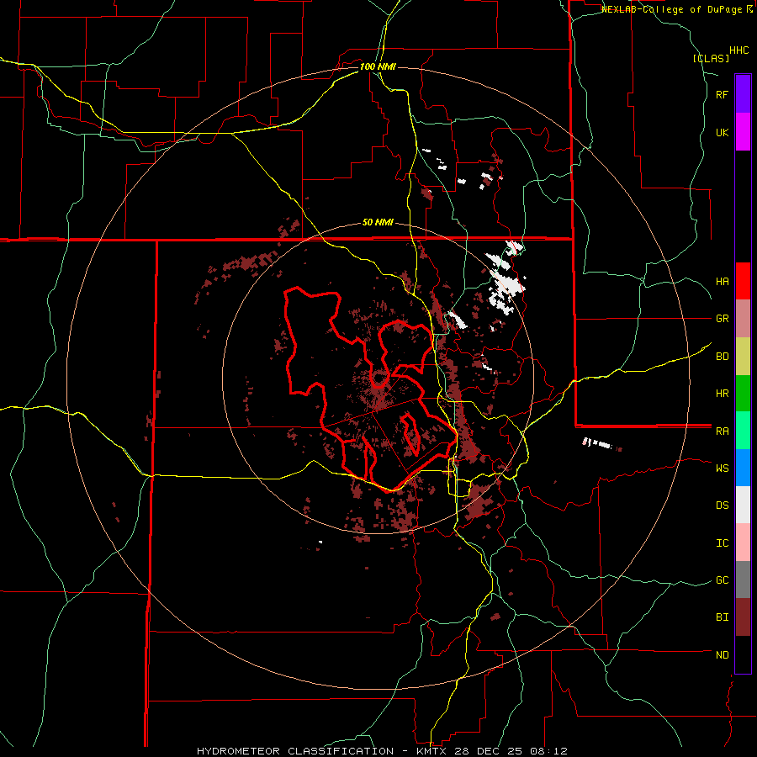The height and width of the screenshot is (757, 757).
Task: Click the "WS" legend label
Action: [722, 468]
